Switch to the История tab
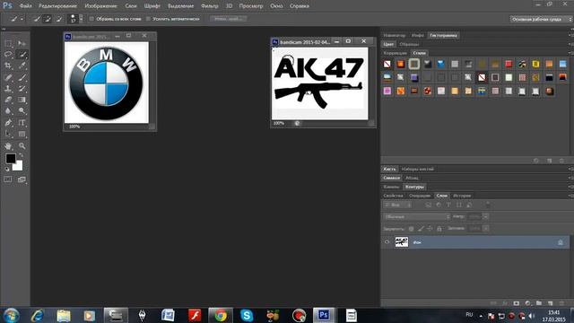574x323 pixels. point(462,196)
